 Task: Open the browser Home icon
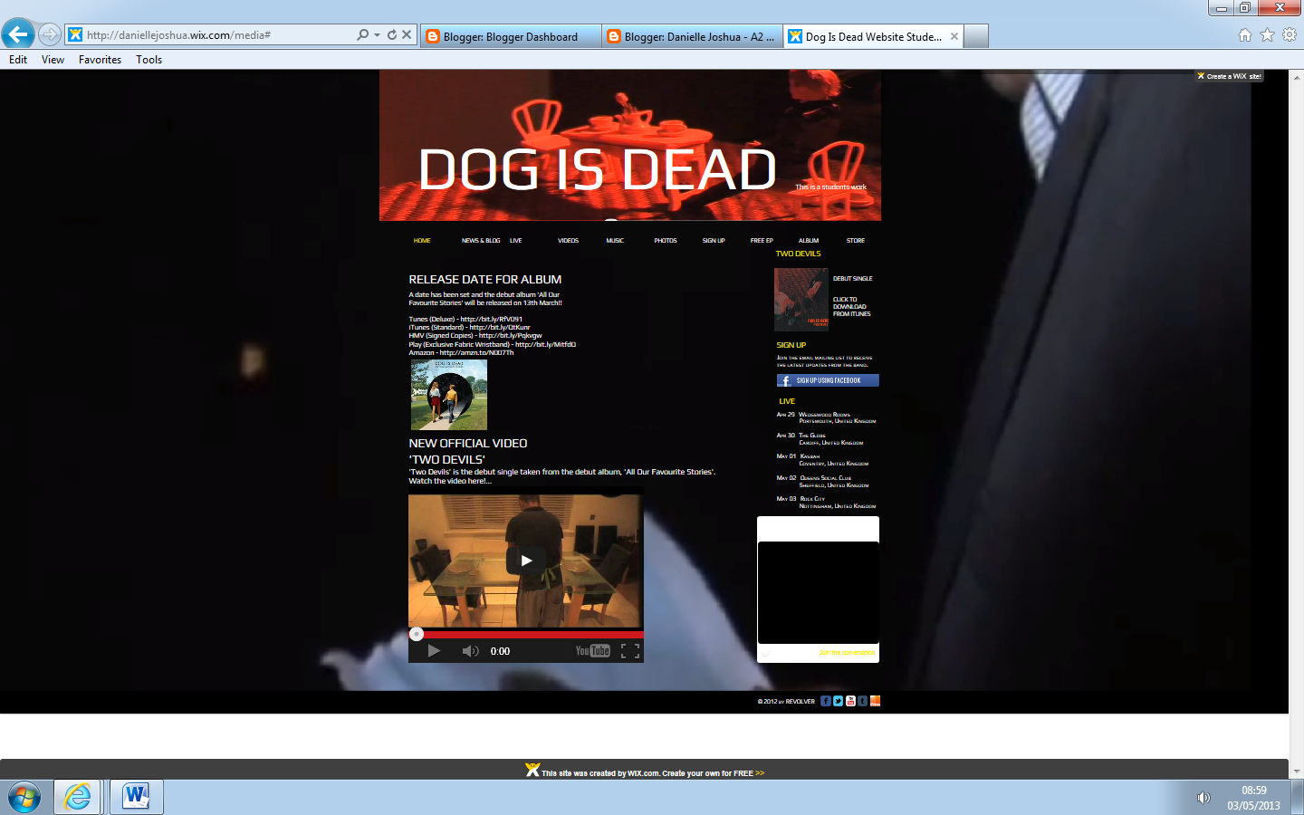click(x=1245, y=34)
